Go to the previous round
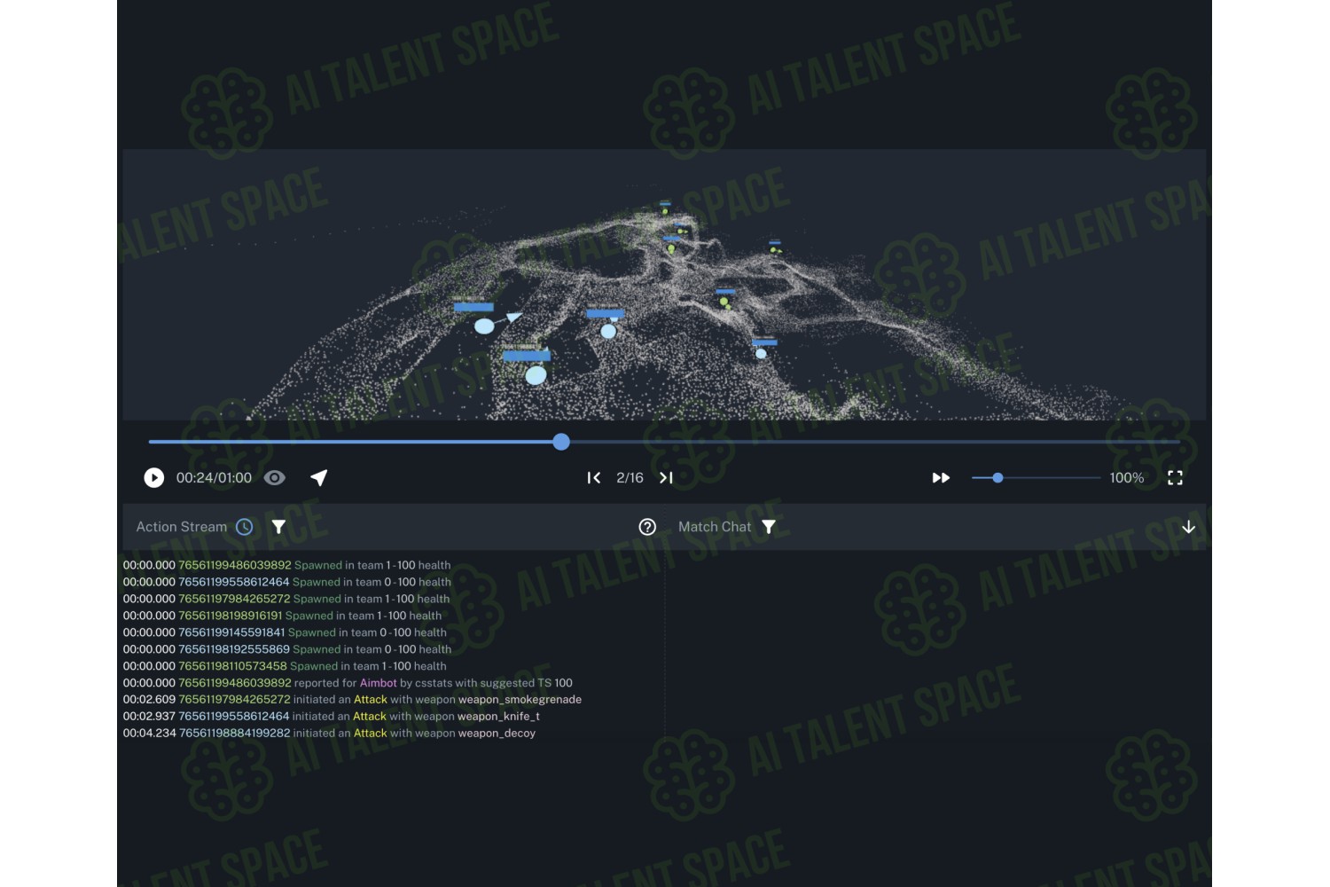The height and width of the screenshot is (887, 1330). tap(594, 478)
